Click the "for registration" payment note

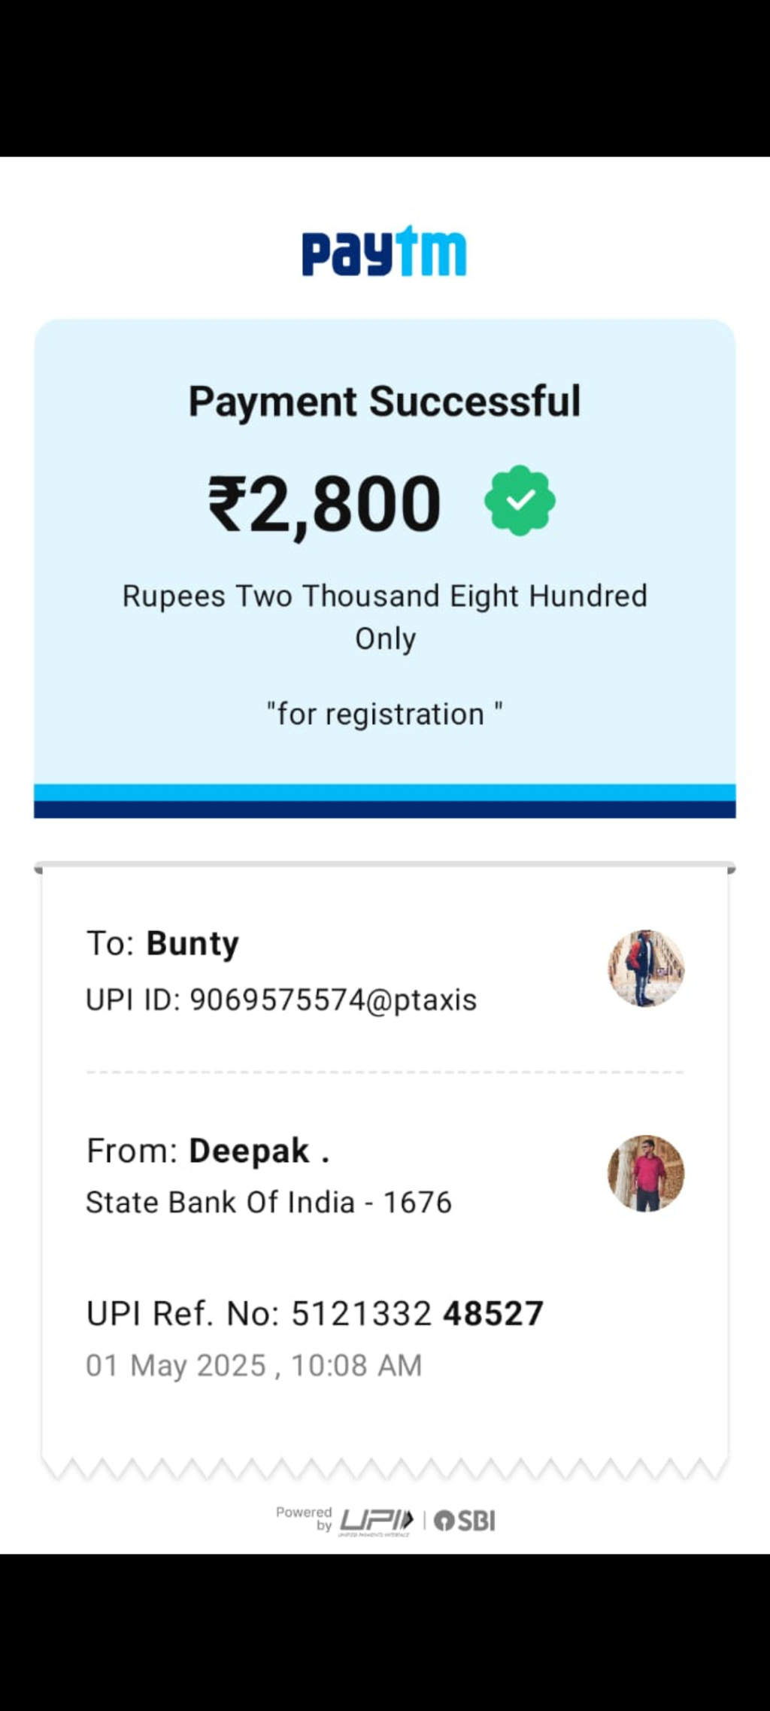click(x=384, y=714)
